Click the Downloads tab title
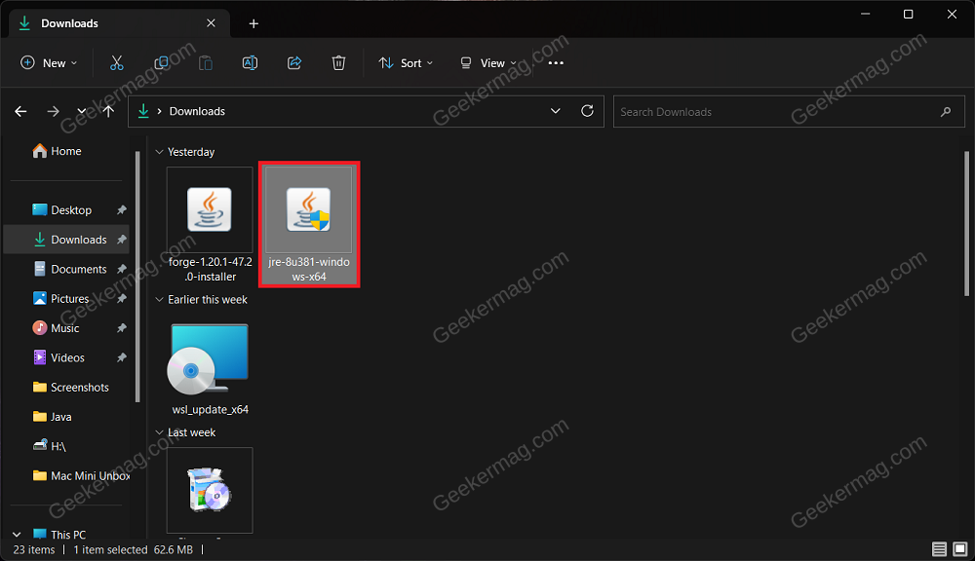The height and width of the screenshot is (561, 975). click(x=69, y=23)
